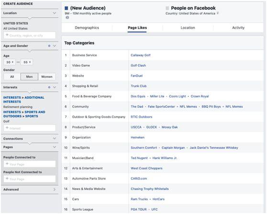Open the USCCA page link
This screenshot has width=267, height=214.
[x=136, y=127]
